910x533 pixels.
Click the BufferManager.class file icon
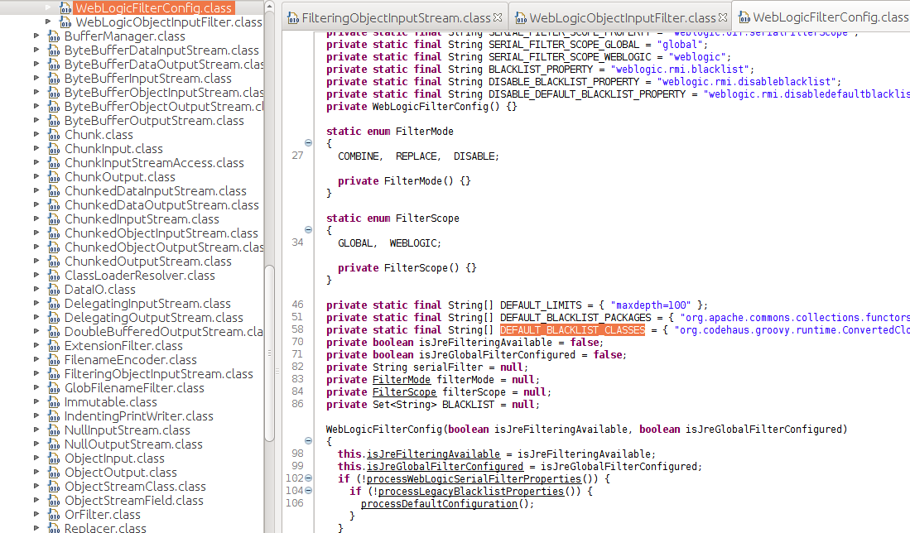(54, 36)
